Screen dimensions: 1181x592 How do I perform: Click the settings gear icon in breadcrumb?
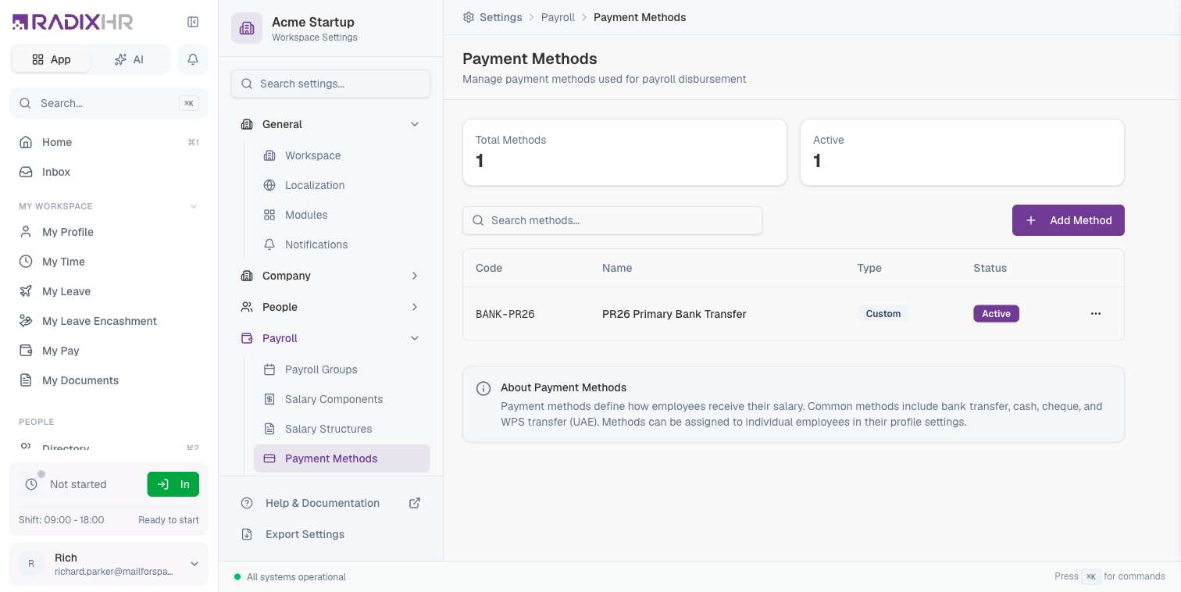(x=469, y=17)
